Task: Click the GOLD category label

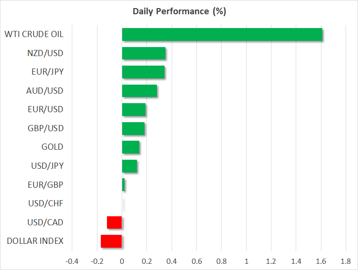Action: pyautogui.click(x=52, y=147)
